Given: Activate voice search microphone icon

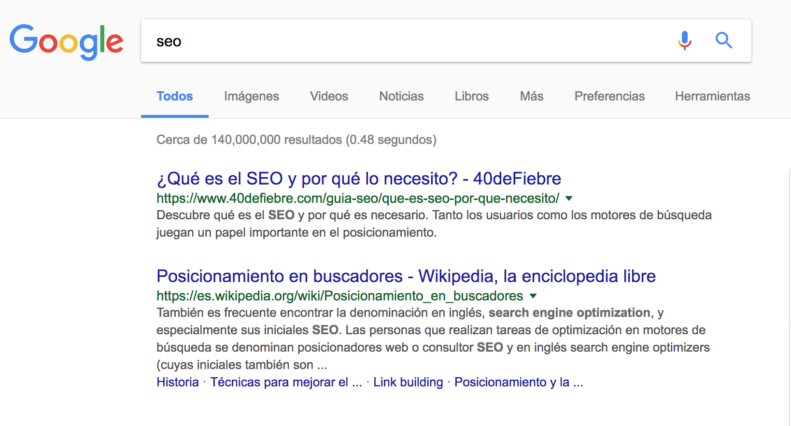Looking at the screenshot, I should pos(684,41).
